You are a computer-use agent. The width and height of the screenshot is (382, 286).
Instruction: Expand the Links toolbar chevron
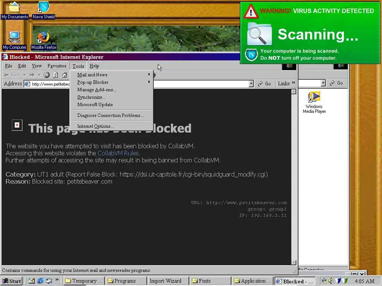click(294, 83)
